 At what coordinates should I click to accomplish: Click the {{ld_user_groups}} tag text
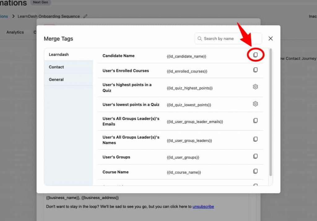click(x=183, y=157)
